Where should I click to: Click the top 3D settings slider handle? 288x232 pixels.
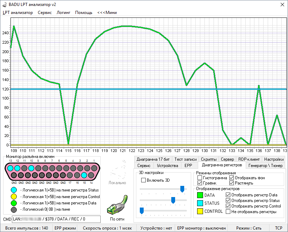click(x=182, y=189)
